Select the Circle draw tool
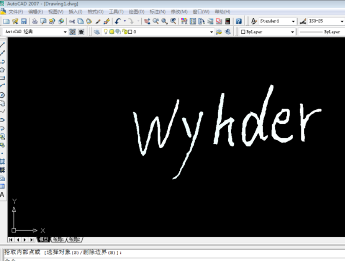 [x=2, y=95]
